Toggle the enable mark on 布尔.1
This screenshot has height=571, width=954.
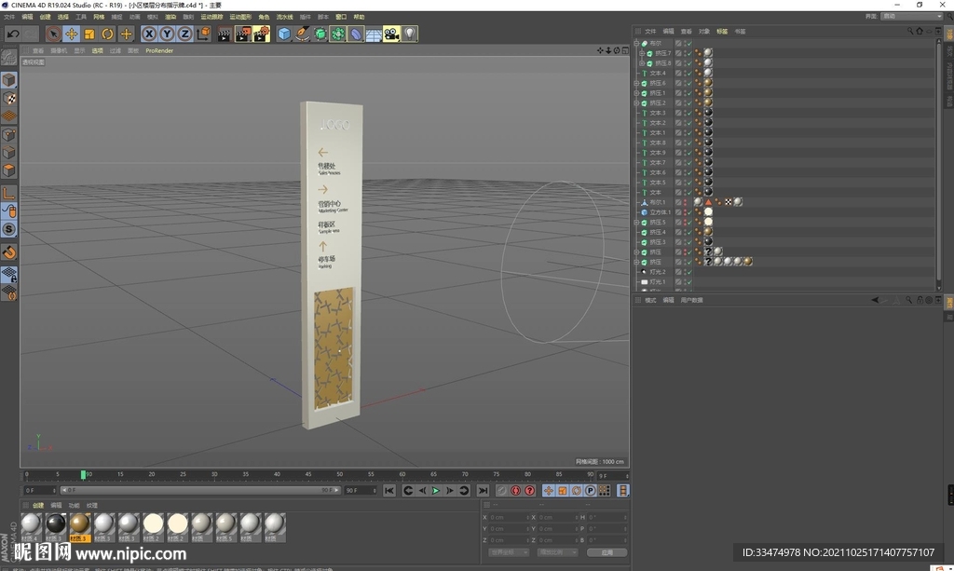point(688,202)
